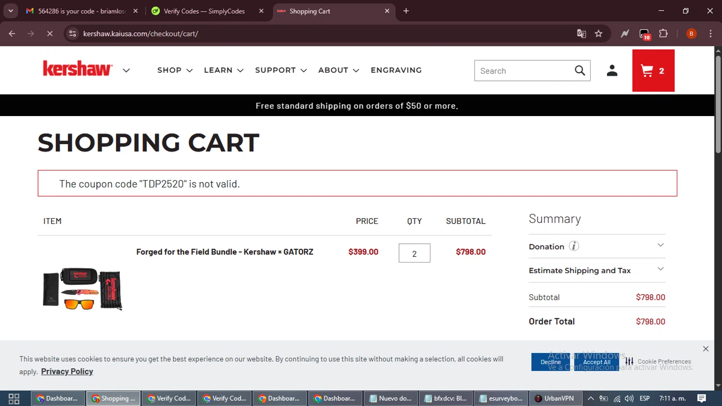Click the free shipping banner text

[357, 106]
